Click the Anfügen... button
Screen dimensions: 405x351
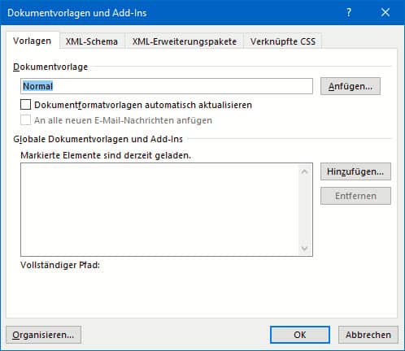click(351, 86)
